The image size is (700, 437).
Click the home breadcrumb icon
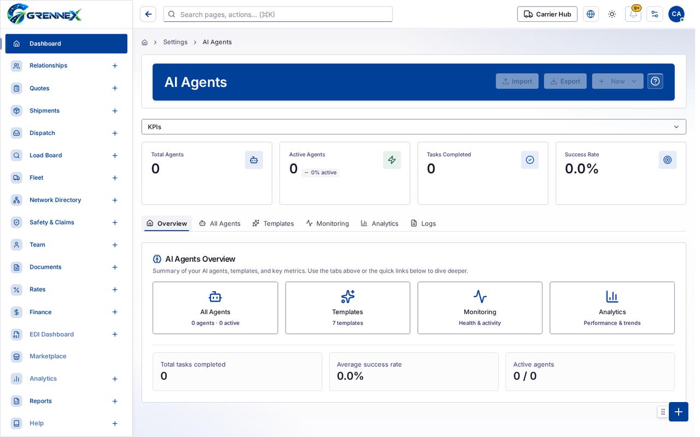(x=144, y=42)
